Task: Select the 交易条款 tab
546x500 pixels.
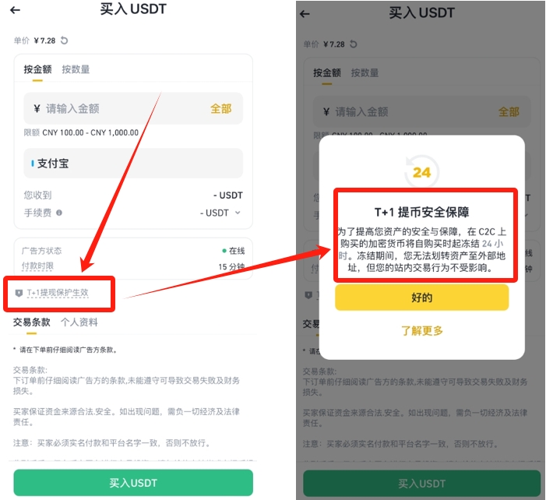Action: tap(32, 322)
